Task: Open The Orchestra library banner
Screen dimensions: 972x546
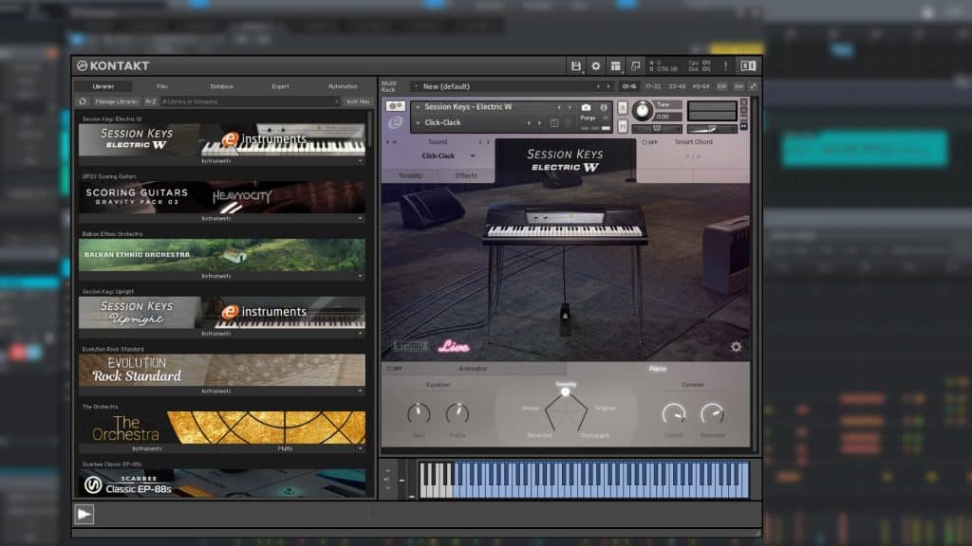Action: pos(221,428)
